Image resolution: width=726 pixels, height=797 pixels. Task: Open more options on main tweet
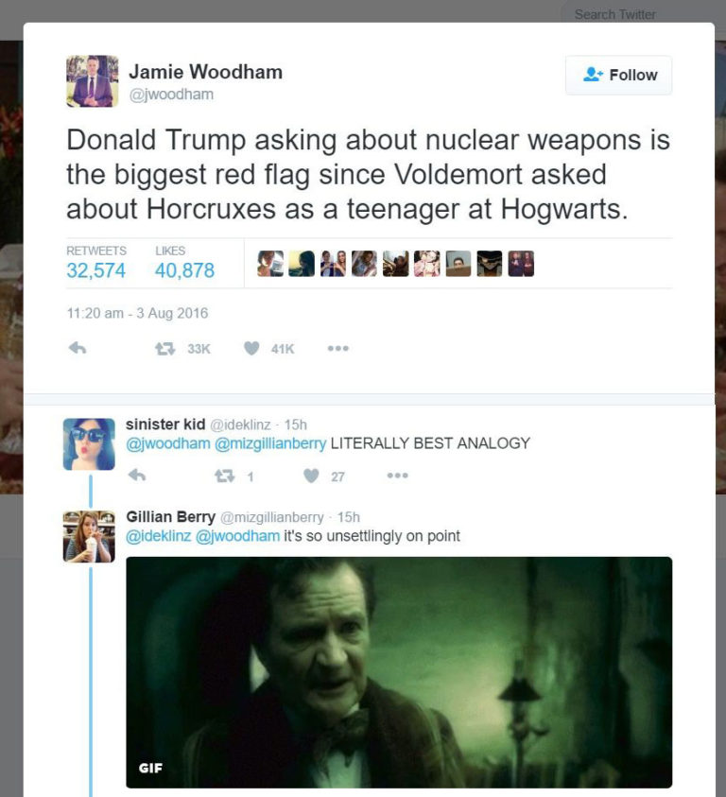[338, 348]
